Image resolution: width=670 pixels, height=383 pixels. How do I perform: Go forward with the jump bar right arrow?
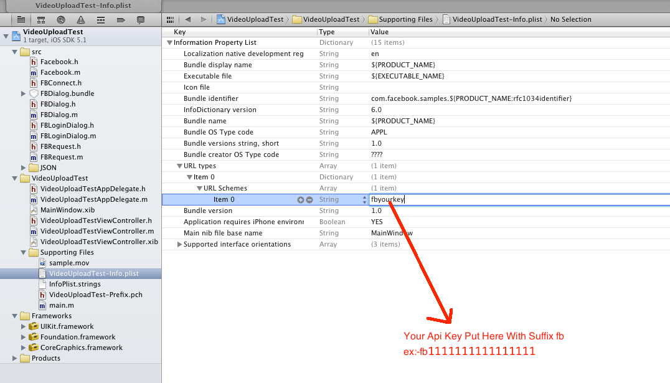coord(204,19)
